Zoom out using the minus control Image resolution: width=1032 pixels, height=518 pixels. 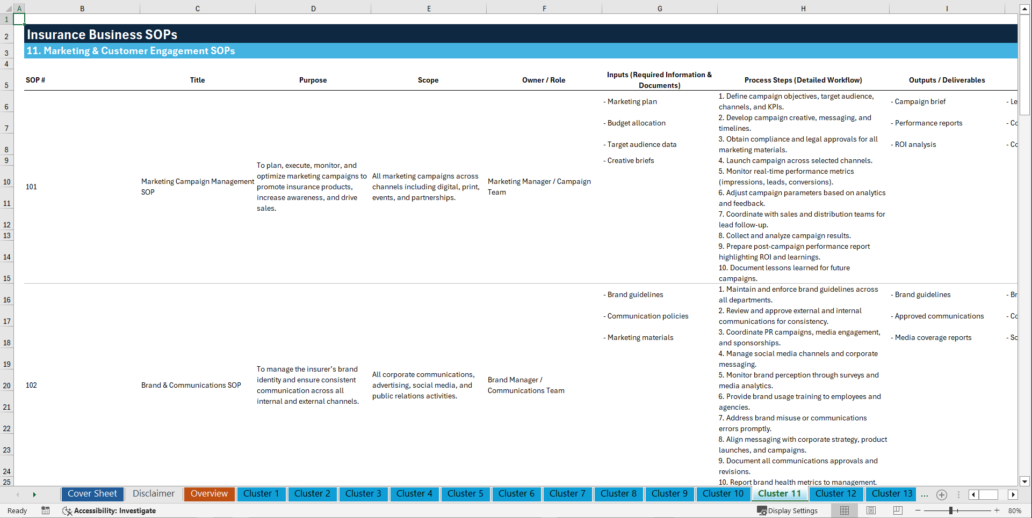917,510
